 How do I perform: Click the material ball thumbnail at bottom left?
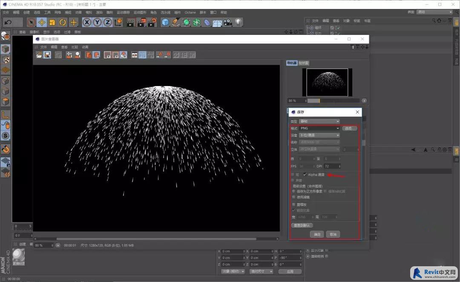point(19,255)
